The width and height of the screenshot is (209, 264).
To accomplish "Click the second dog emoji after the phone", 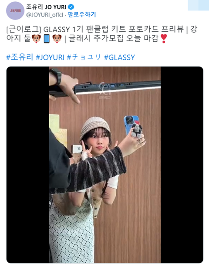I will (x=57, y=39).
